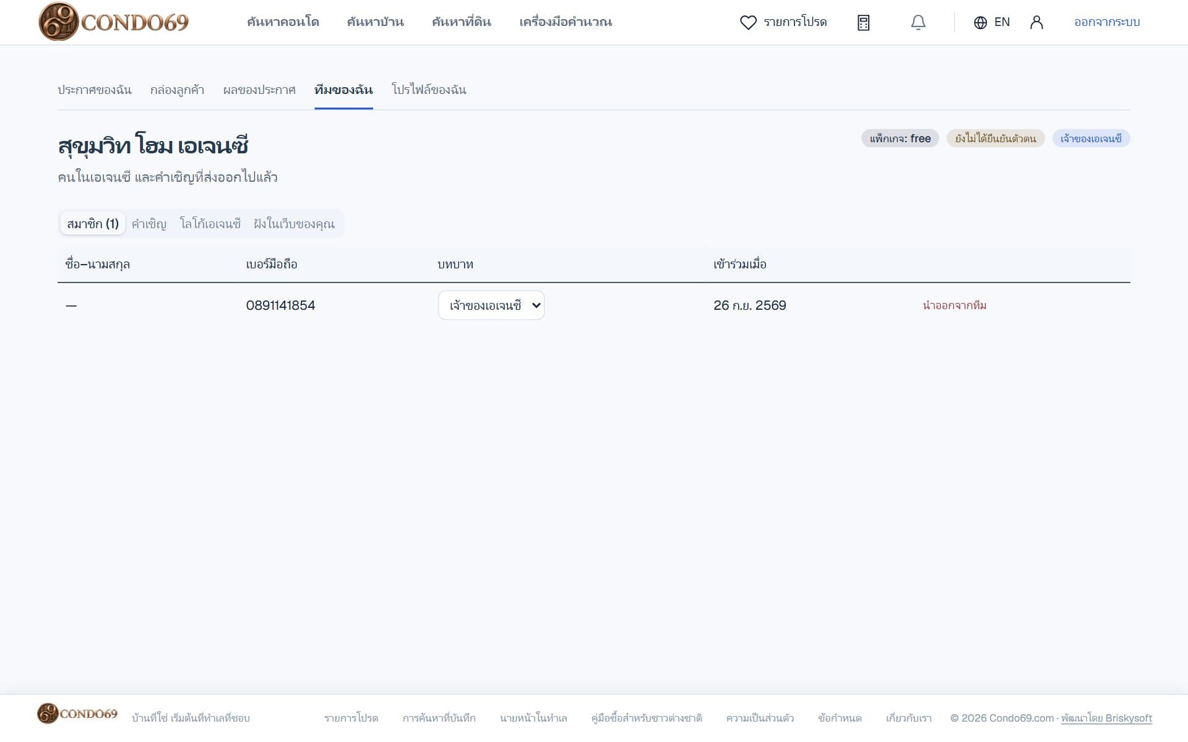This screenshot has height=742, width=1188.
Task: Open footer link รายการโปรด
Action: pyautogui.click(x=351, y=719)
